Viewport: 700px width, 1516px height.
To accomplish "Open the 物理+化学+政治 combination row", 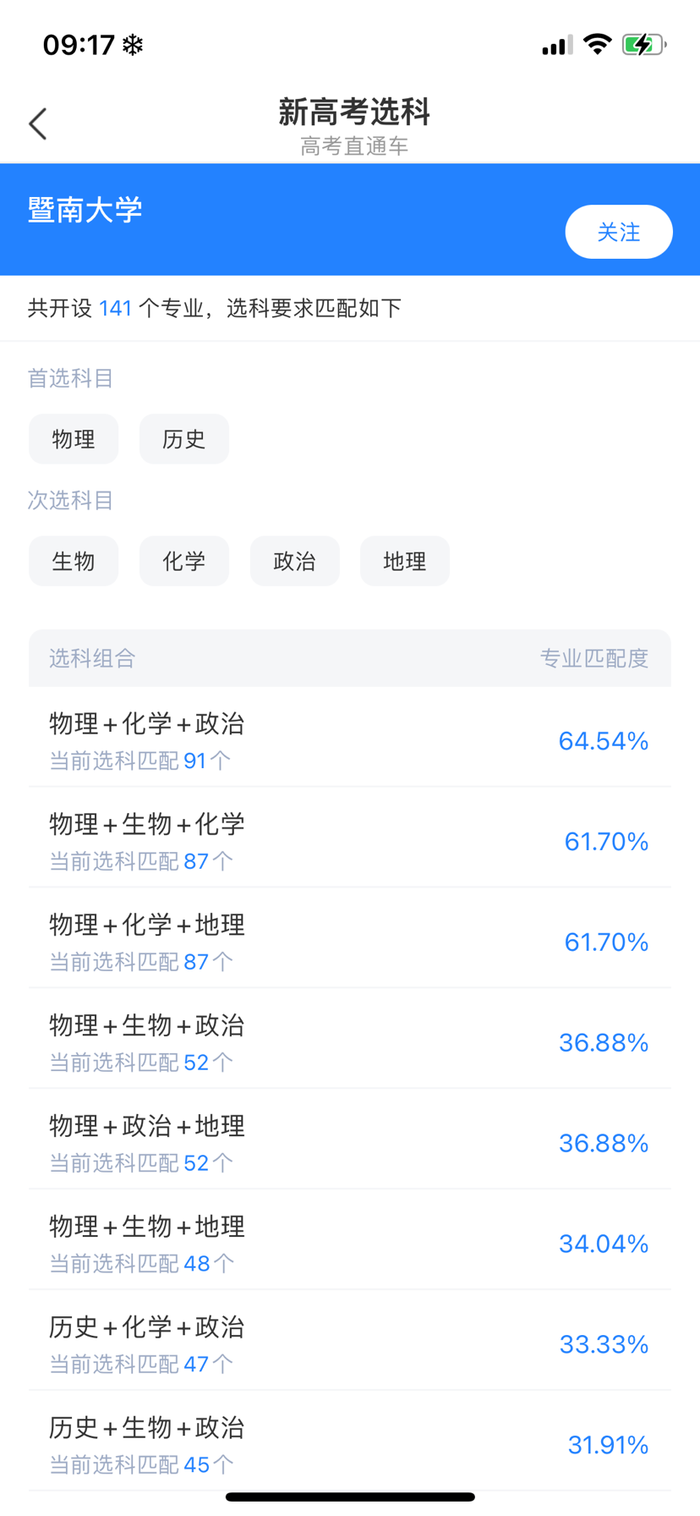I will [x=349, y=739].
